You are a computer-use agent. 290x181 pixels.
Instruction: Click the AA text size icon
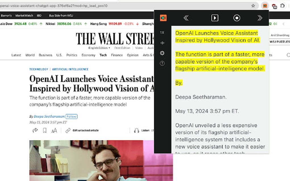pos(54,130)
